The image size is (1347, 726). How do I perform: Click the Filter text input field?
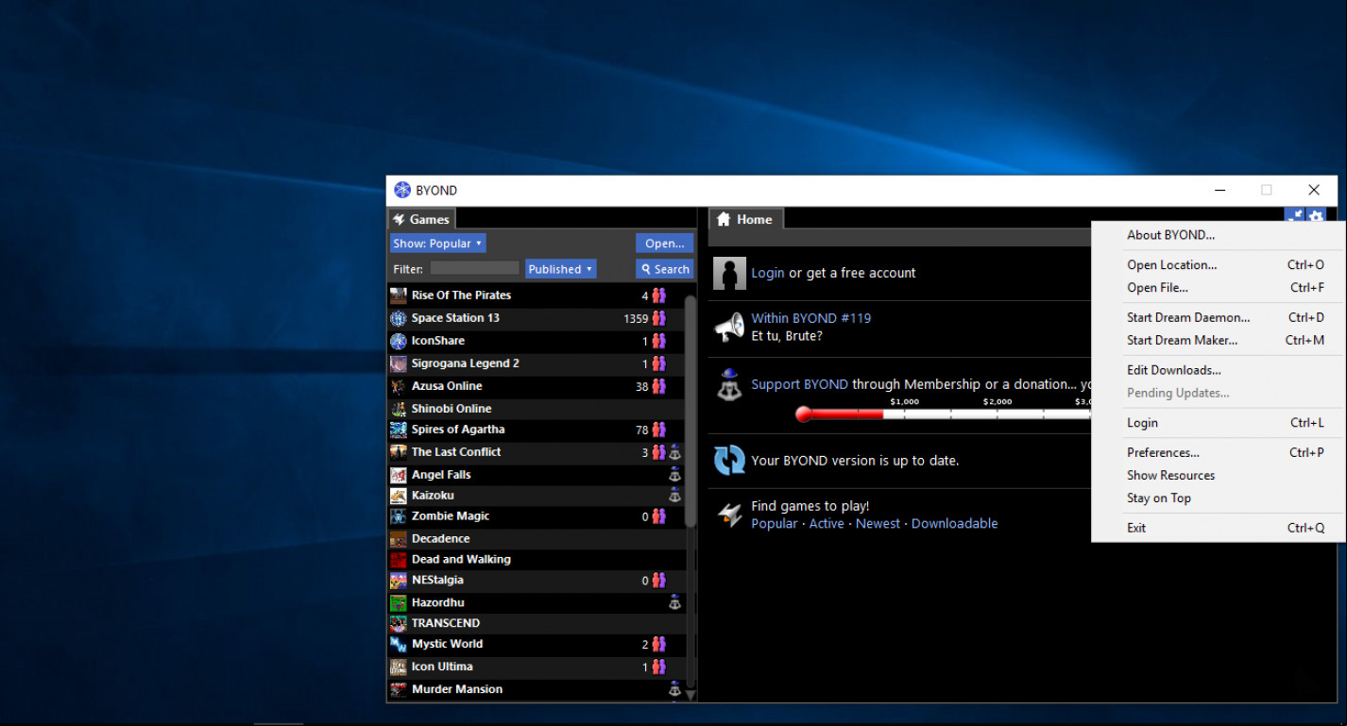tap(474, 269)
